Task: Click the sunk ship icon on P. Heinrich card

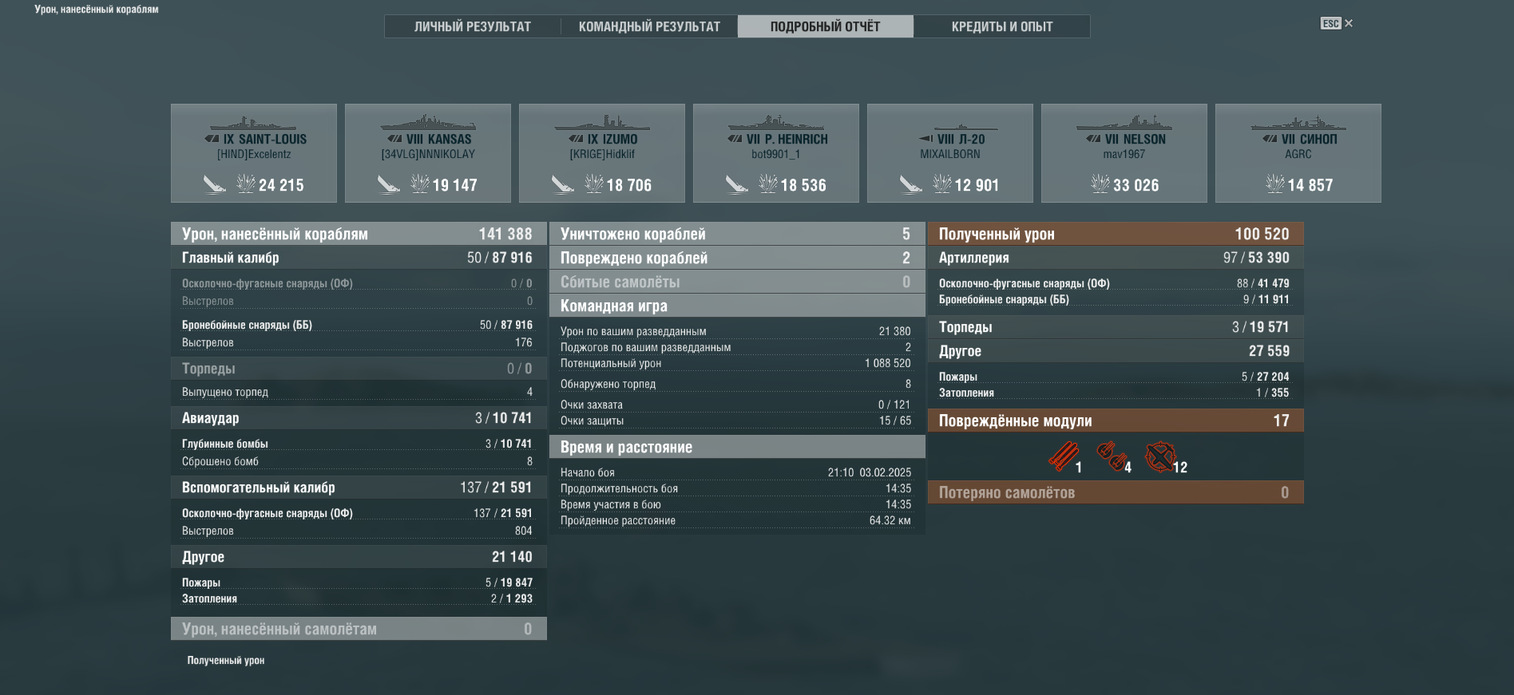Action: pos(736,185)
